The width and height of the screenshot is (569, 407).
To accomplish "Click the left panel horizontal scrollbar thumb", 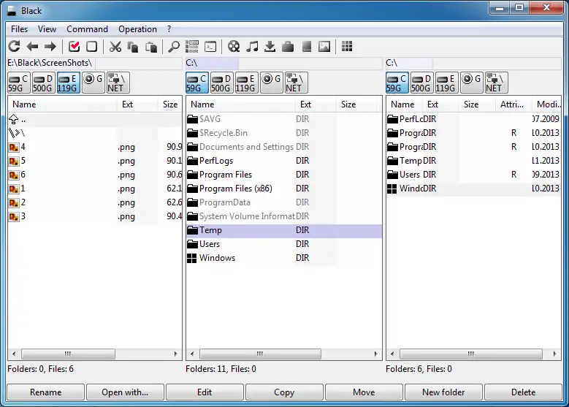I will click(68, 354).
